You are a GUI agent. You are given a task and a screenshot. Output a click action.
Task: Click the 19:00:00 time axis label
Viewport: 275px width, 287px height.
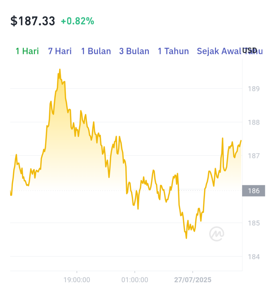click(x=77, y=280)
